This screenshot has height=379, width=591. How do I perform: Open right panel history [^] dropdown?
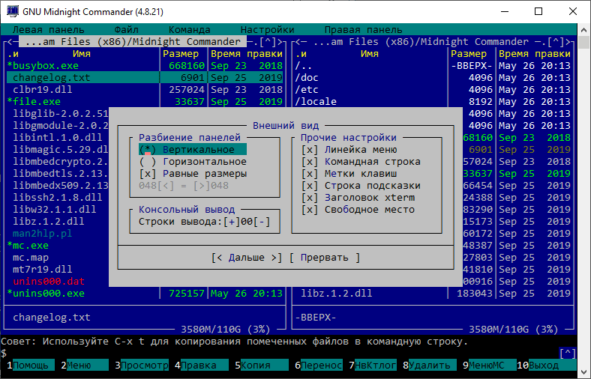coord(556,41)
